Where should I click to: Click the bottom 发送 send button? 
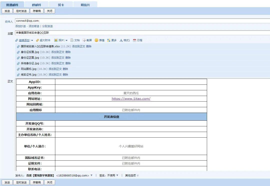click(7, 183)
